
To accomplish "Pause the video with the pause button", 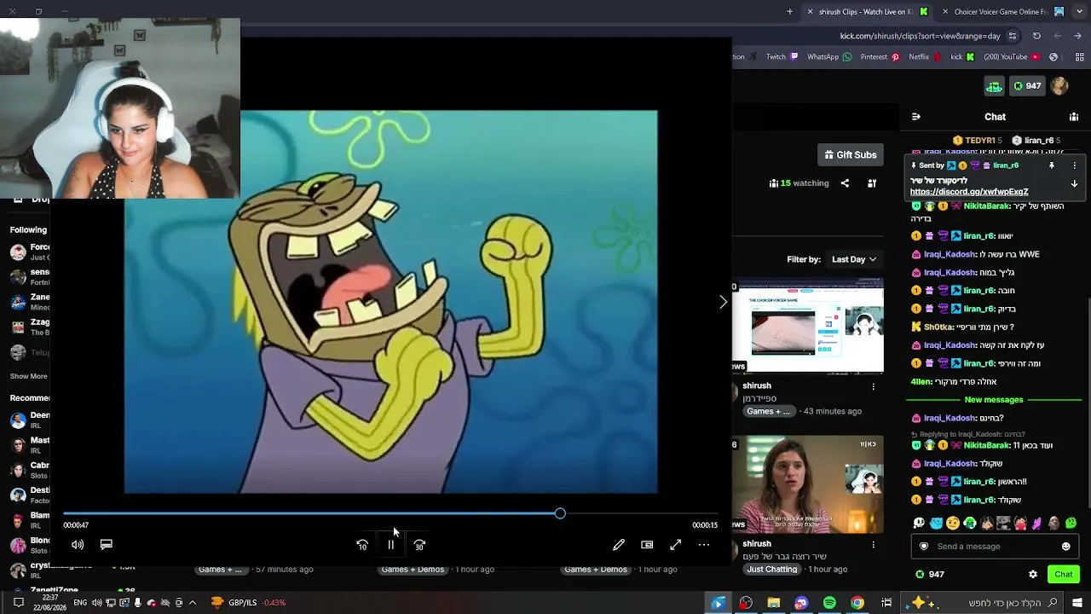I will pyautogui.click(x=391, y=545).
